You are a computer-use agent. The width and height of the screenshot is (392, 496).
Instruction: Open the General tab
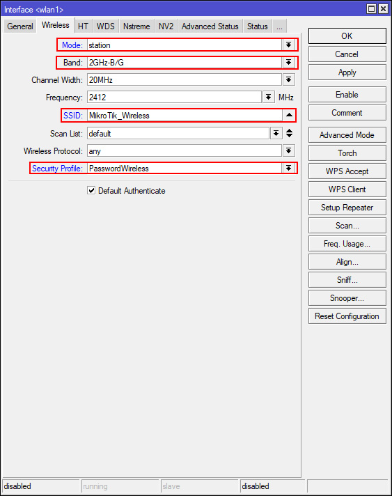click(20, 26)
